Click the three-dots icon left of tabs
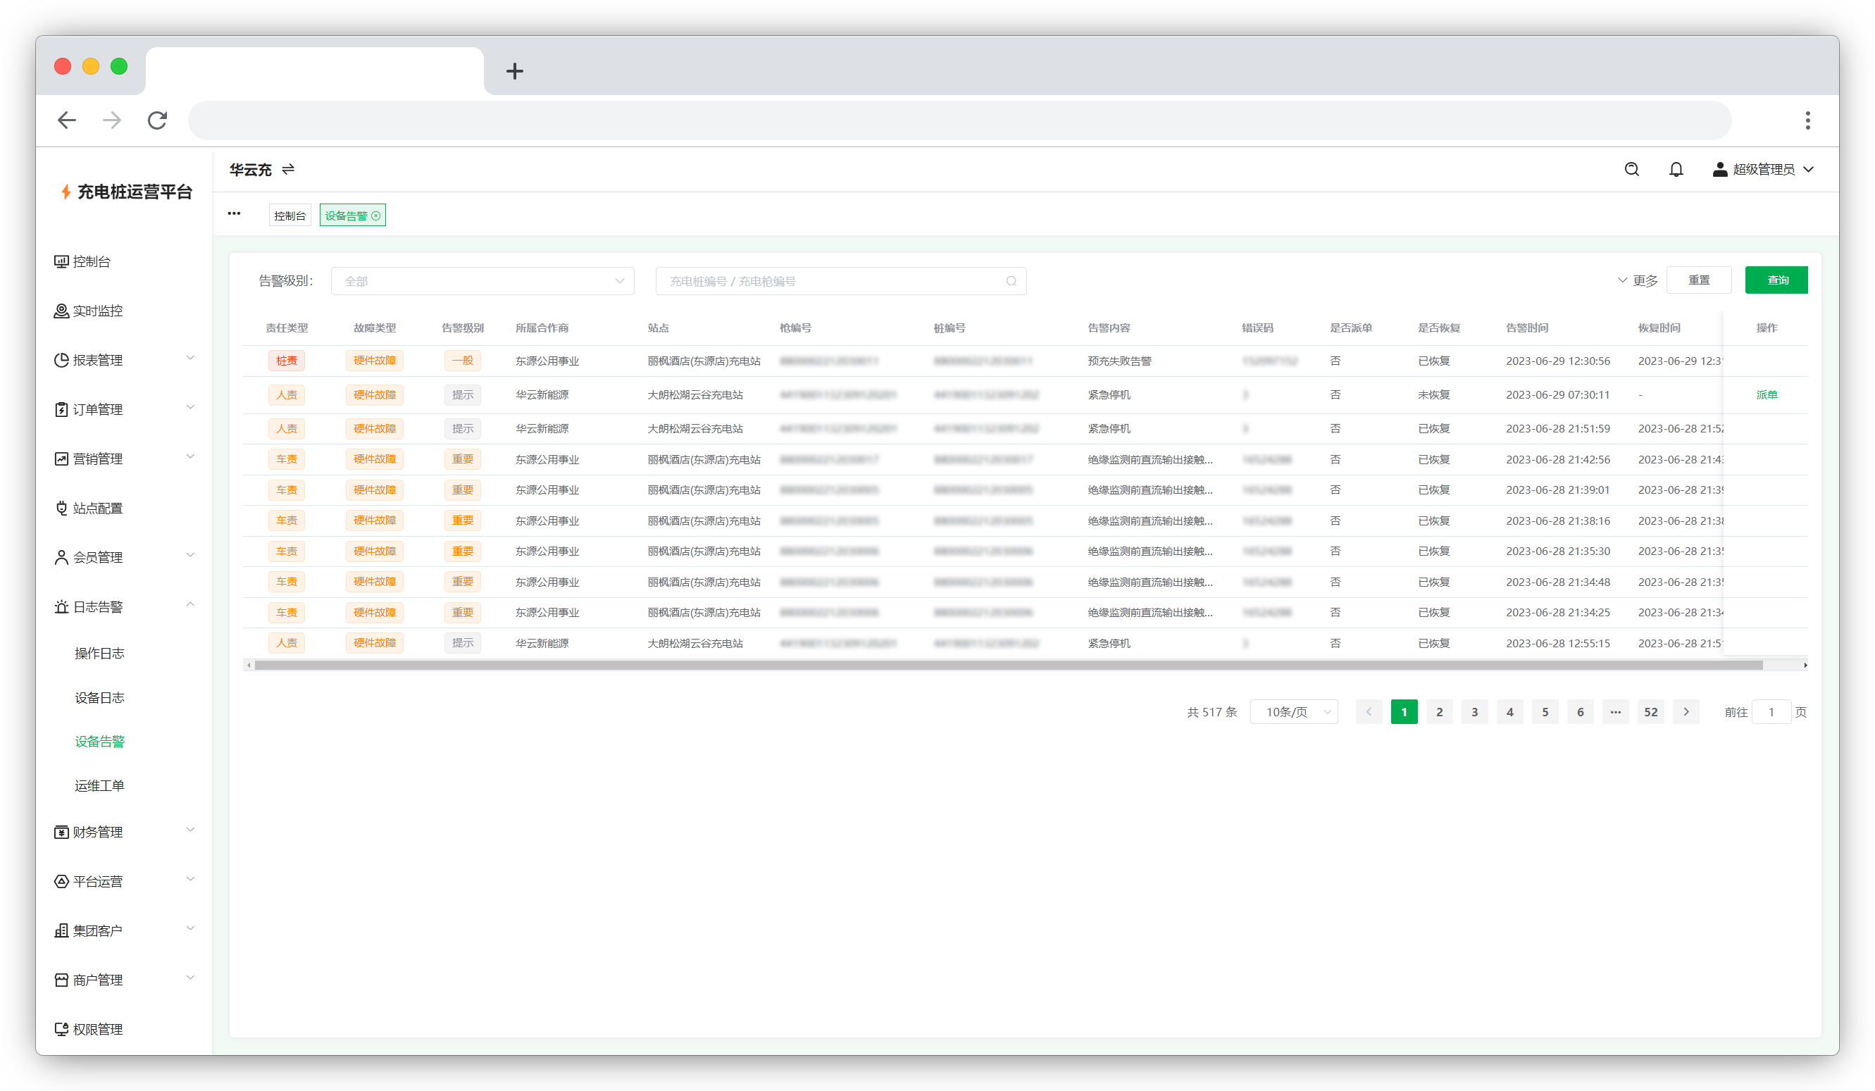This screenshot has height=1091, width=1875. [x=235, y=213]
